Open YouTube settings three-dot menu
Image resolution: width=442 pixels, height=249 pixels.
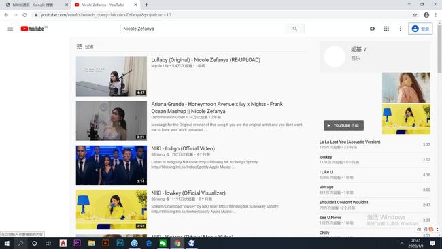(400, 29)
